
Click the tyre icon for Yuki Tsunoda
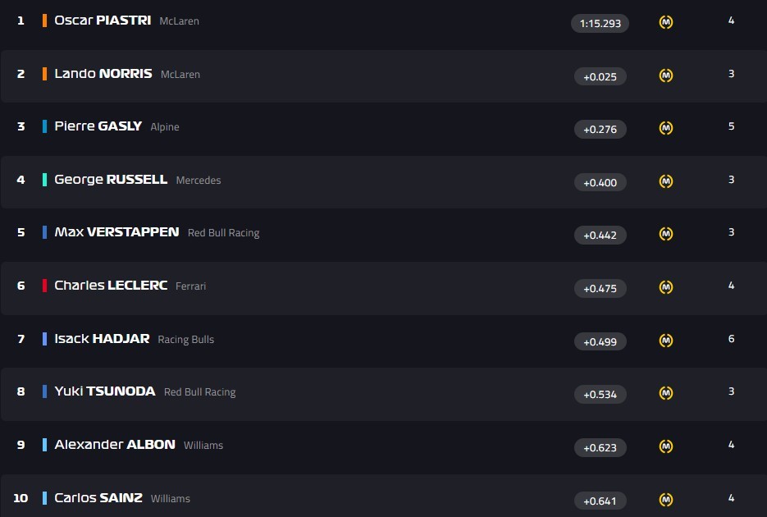click(x=666, y=393)
